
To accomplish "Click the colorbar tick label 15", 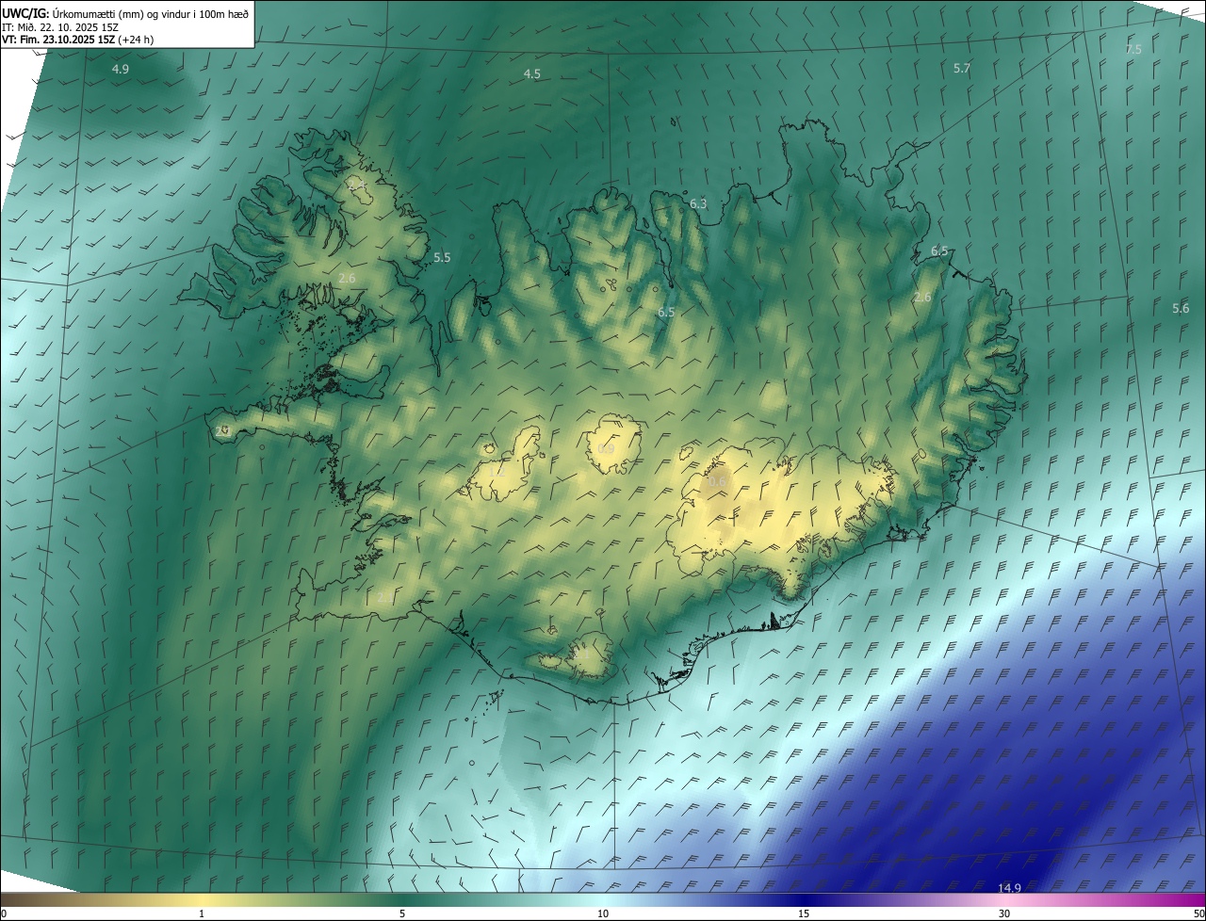I will (804, 913).
